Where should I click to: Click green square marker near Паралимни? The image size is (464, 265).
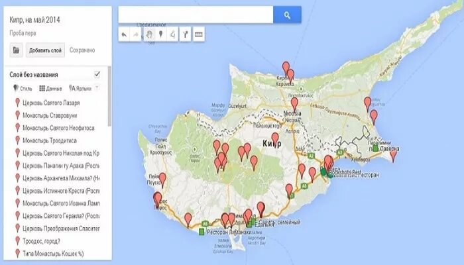click(x=376, y=148)
